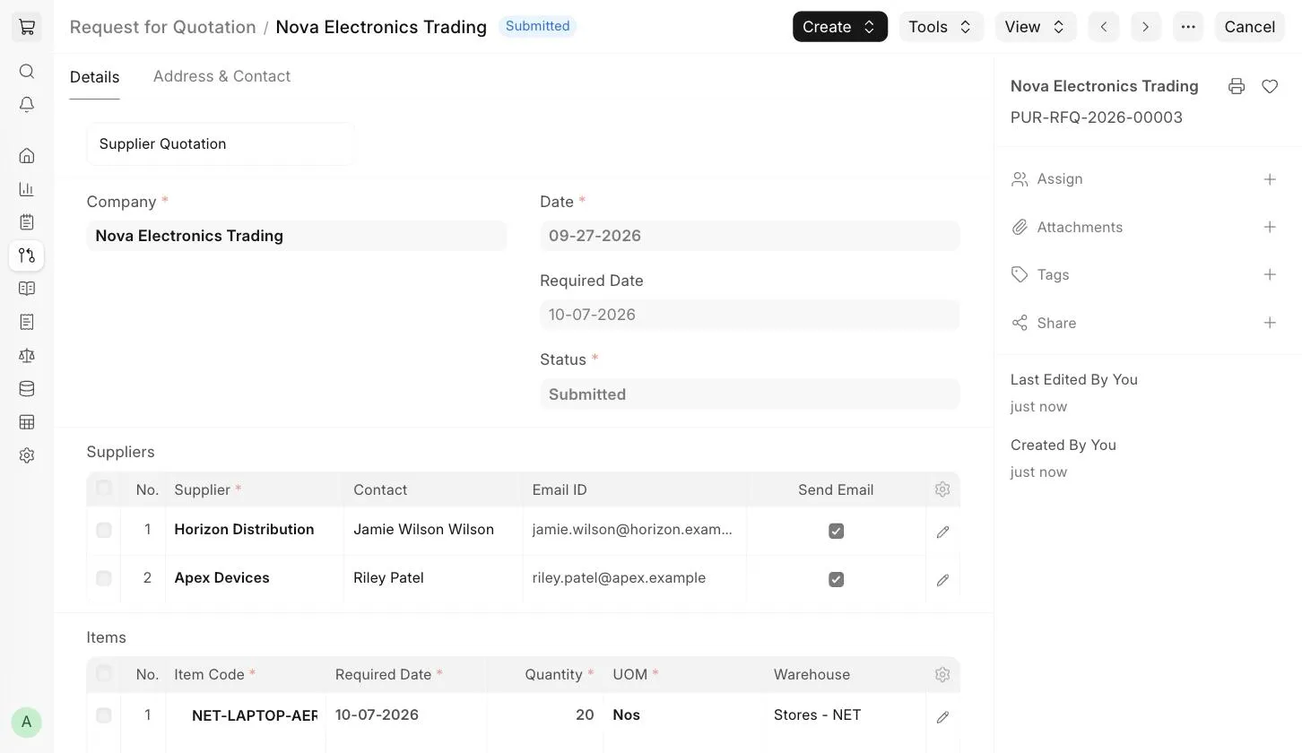
Task: Click the Cancel button
Action: [1250, 27]
